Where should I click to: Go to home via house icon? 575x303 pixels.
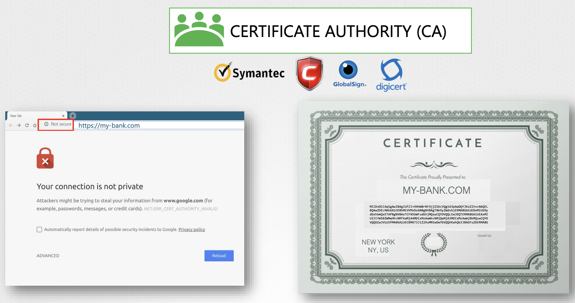point(35,125)
